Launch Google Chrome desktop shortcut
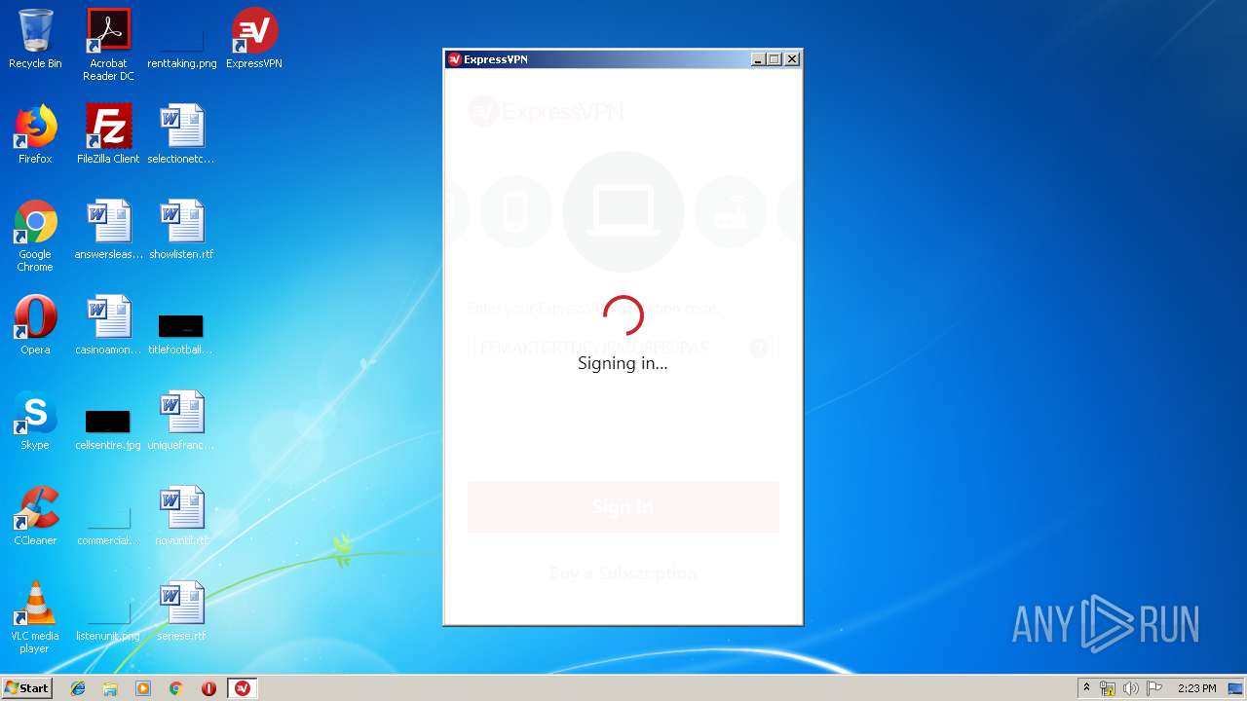This screenshot has height=701, width=1247. tap(35, 236)
